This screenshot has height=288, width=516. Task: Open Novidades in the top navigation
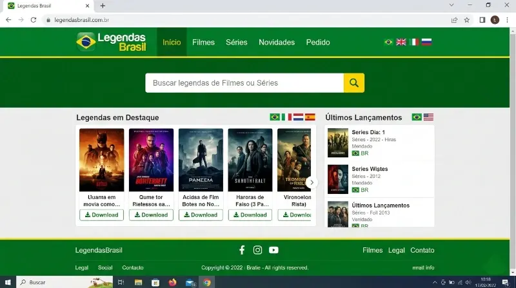pos(277,42)
